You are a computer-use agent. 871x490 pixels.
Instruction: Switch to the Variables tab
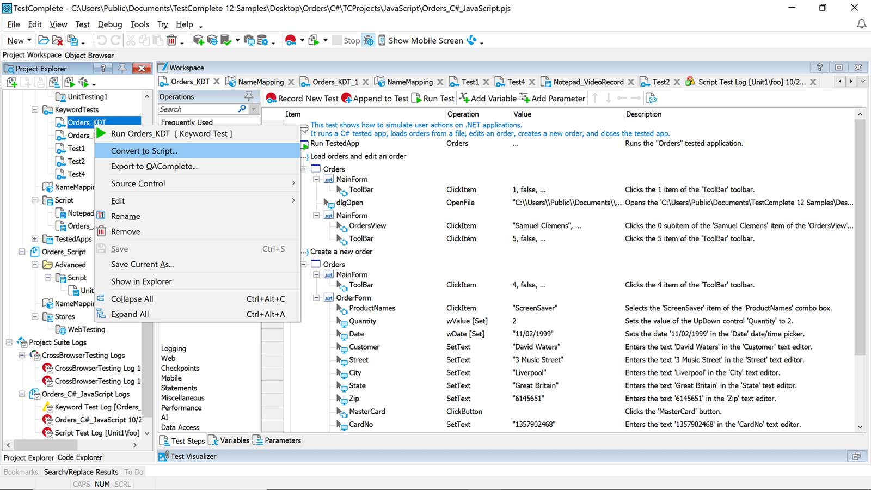coord(229,440)
